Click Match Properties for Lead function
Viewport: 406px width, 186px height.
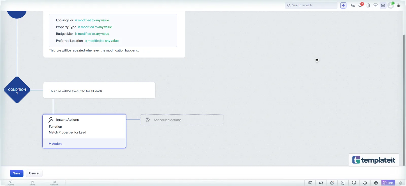[x=67, y=132]
